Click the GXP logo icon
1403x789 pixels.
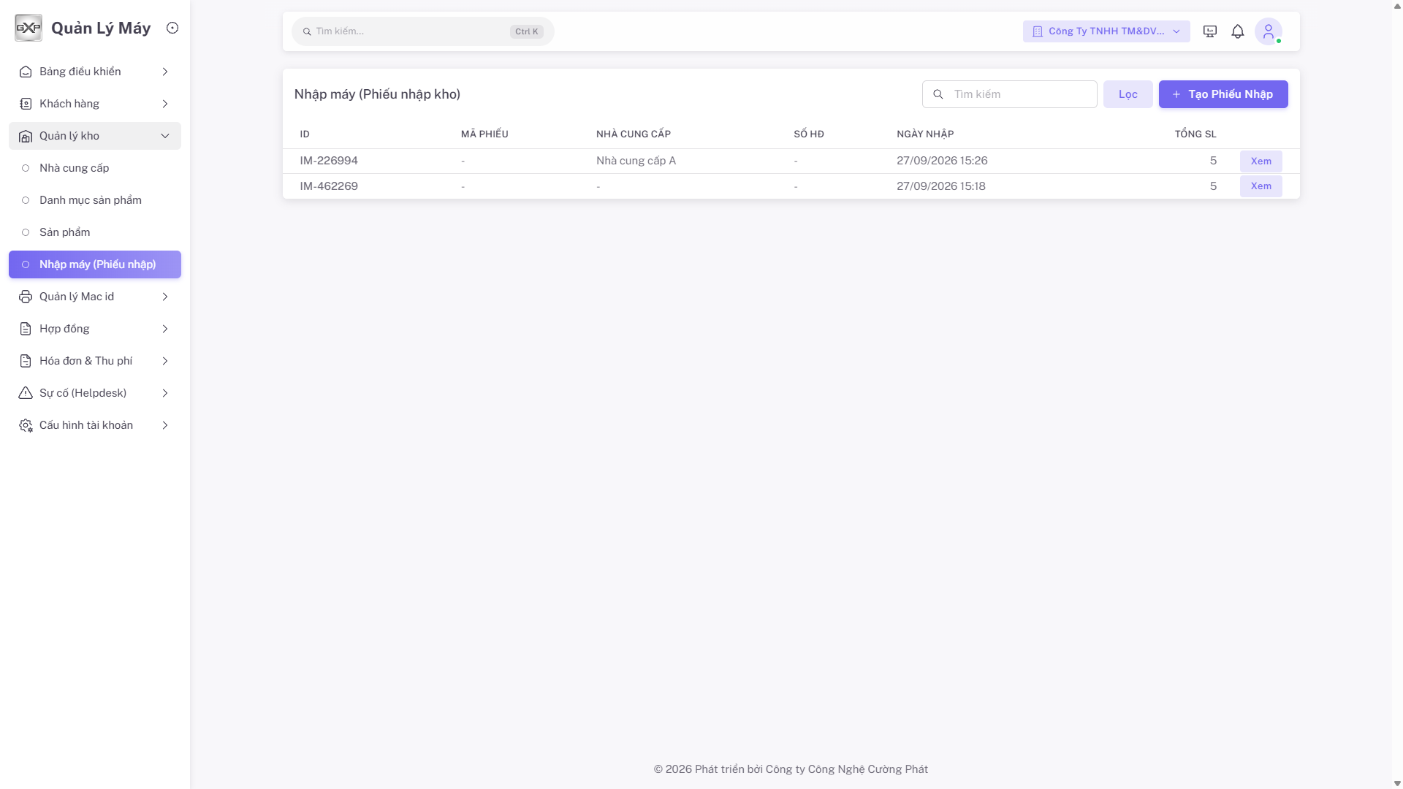28,28
